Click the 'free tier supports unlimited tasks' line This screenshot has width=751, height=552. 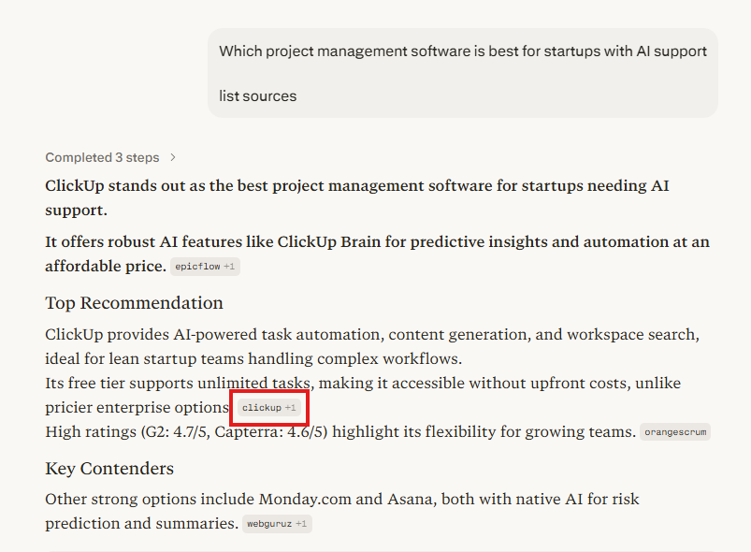point(363,384)
